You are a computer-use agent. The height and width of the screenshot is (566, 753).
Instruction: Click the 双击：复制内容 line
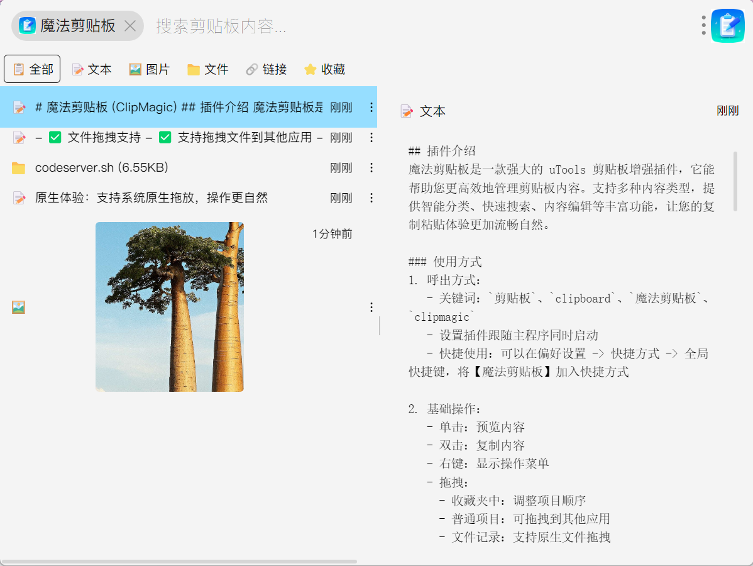tap(476, 445)
